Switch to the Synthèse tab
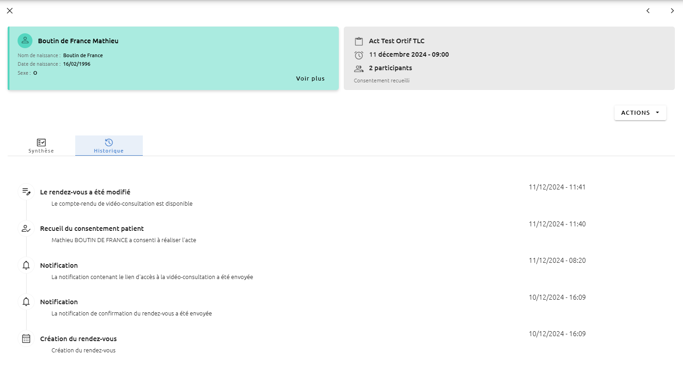The width and height of the screenshot is (683, 378). (41, 146)
